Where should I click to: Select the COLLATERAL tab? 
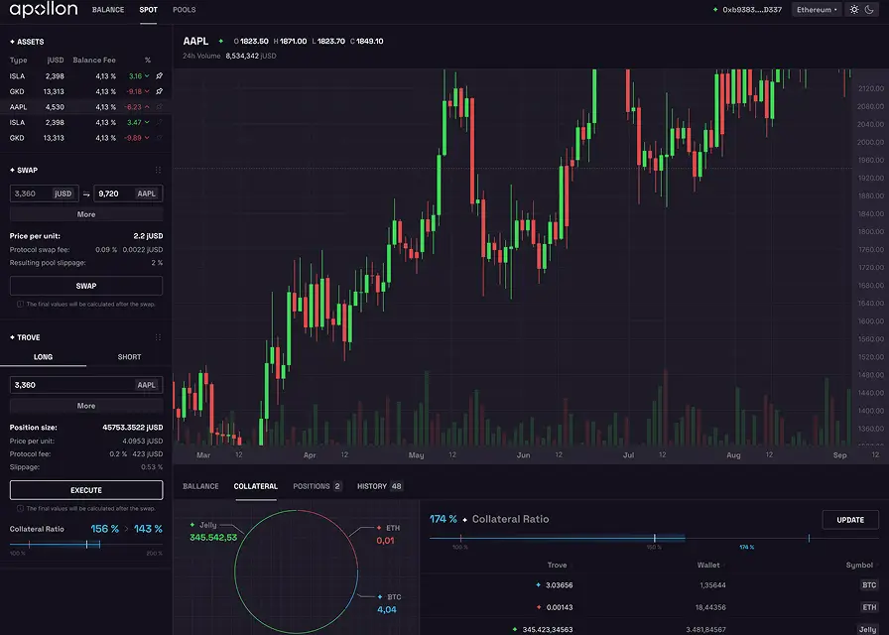pos(256,486)
